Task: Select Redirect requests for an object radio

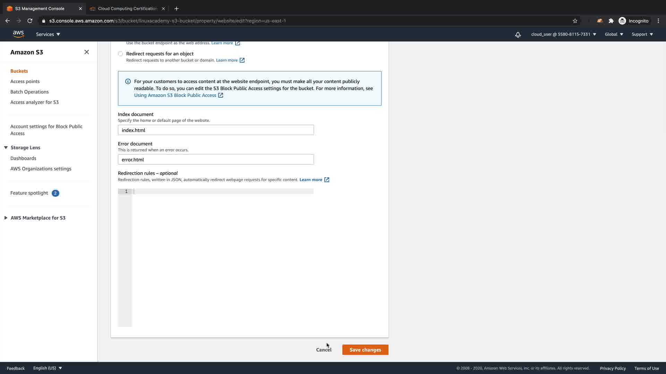Action: (x=120, y=54)
